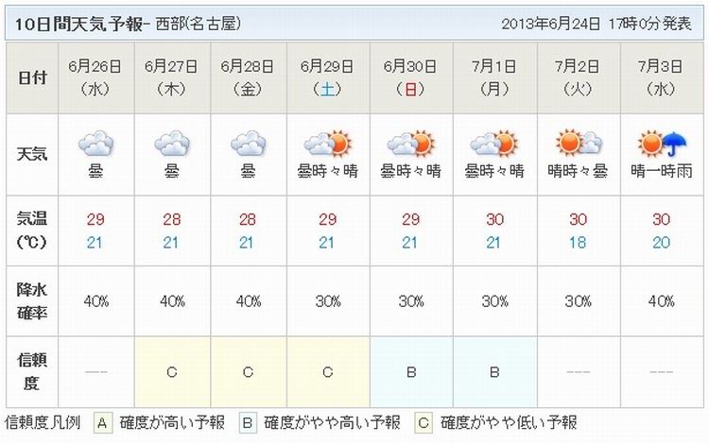This screenshot has height=444, width=709.
Task: Click the cloudy-sunny icon for June 30
Action: (411, 144)
